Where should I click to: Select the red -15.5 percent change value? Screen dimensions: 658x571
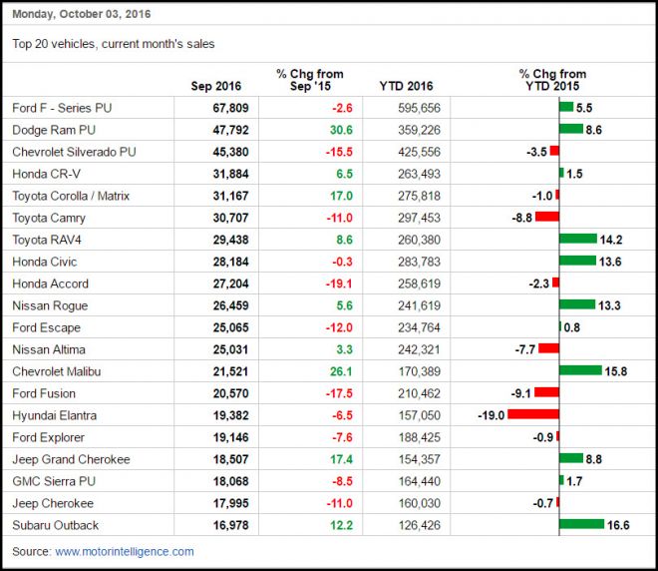pyautogui.click(x=339, y=152)
